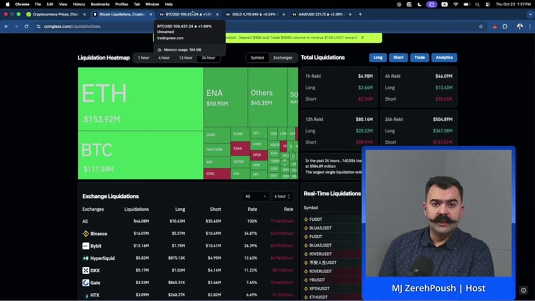Select the 1 hour heatmap range

click(143, 58)
